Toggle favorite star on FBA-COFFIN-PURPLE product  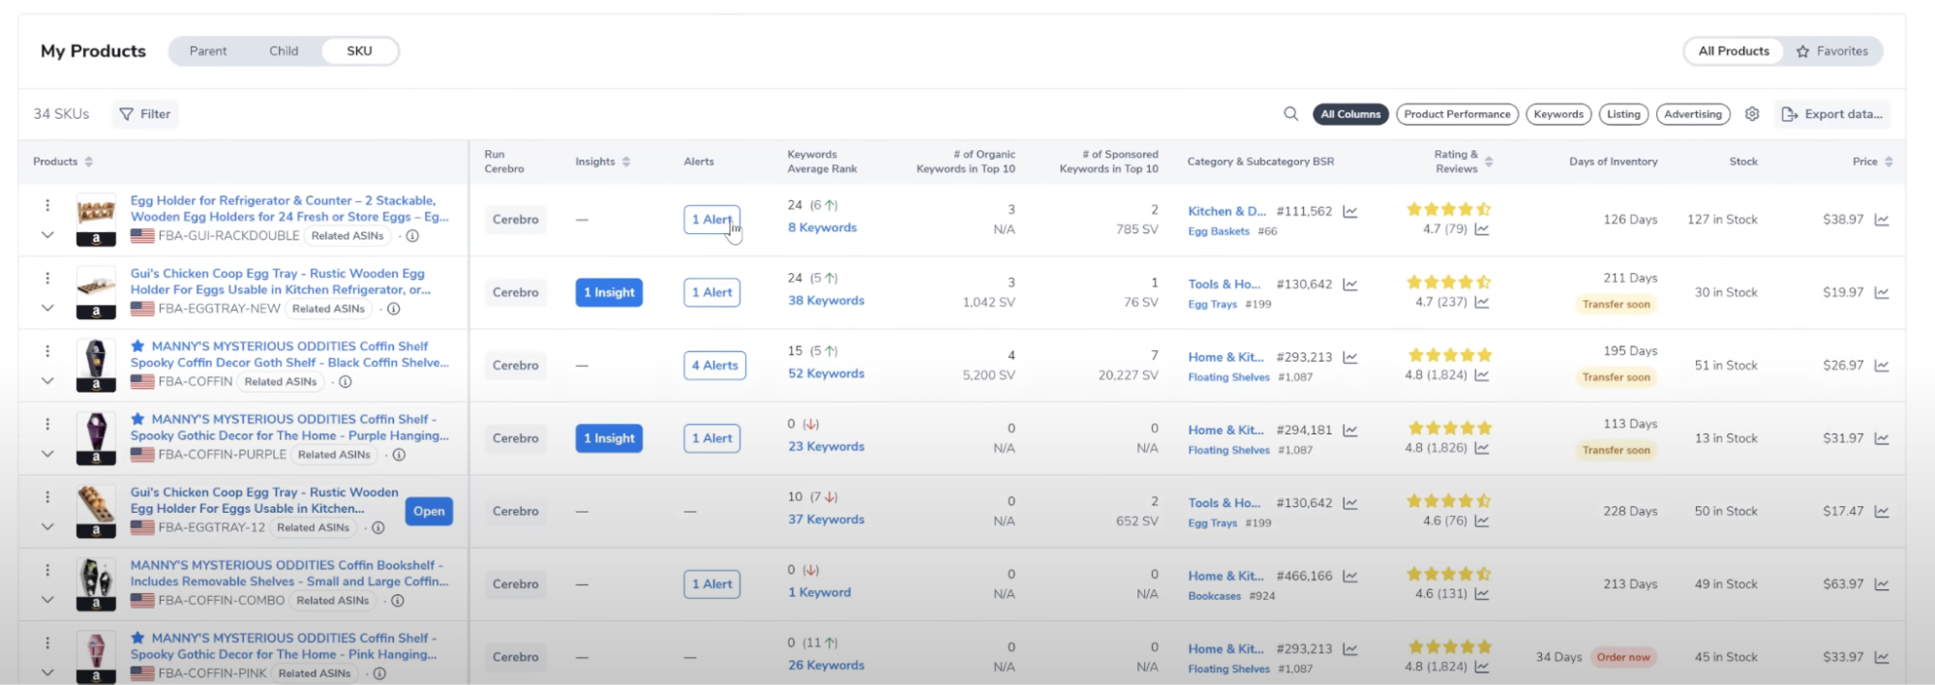point(137,419)
